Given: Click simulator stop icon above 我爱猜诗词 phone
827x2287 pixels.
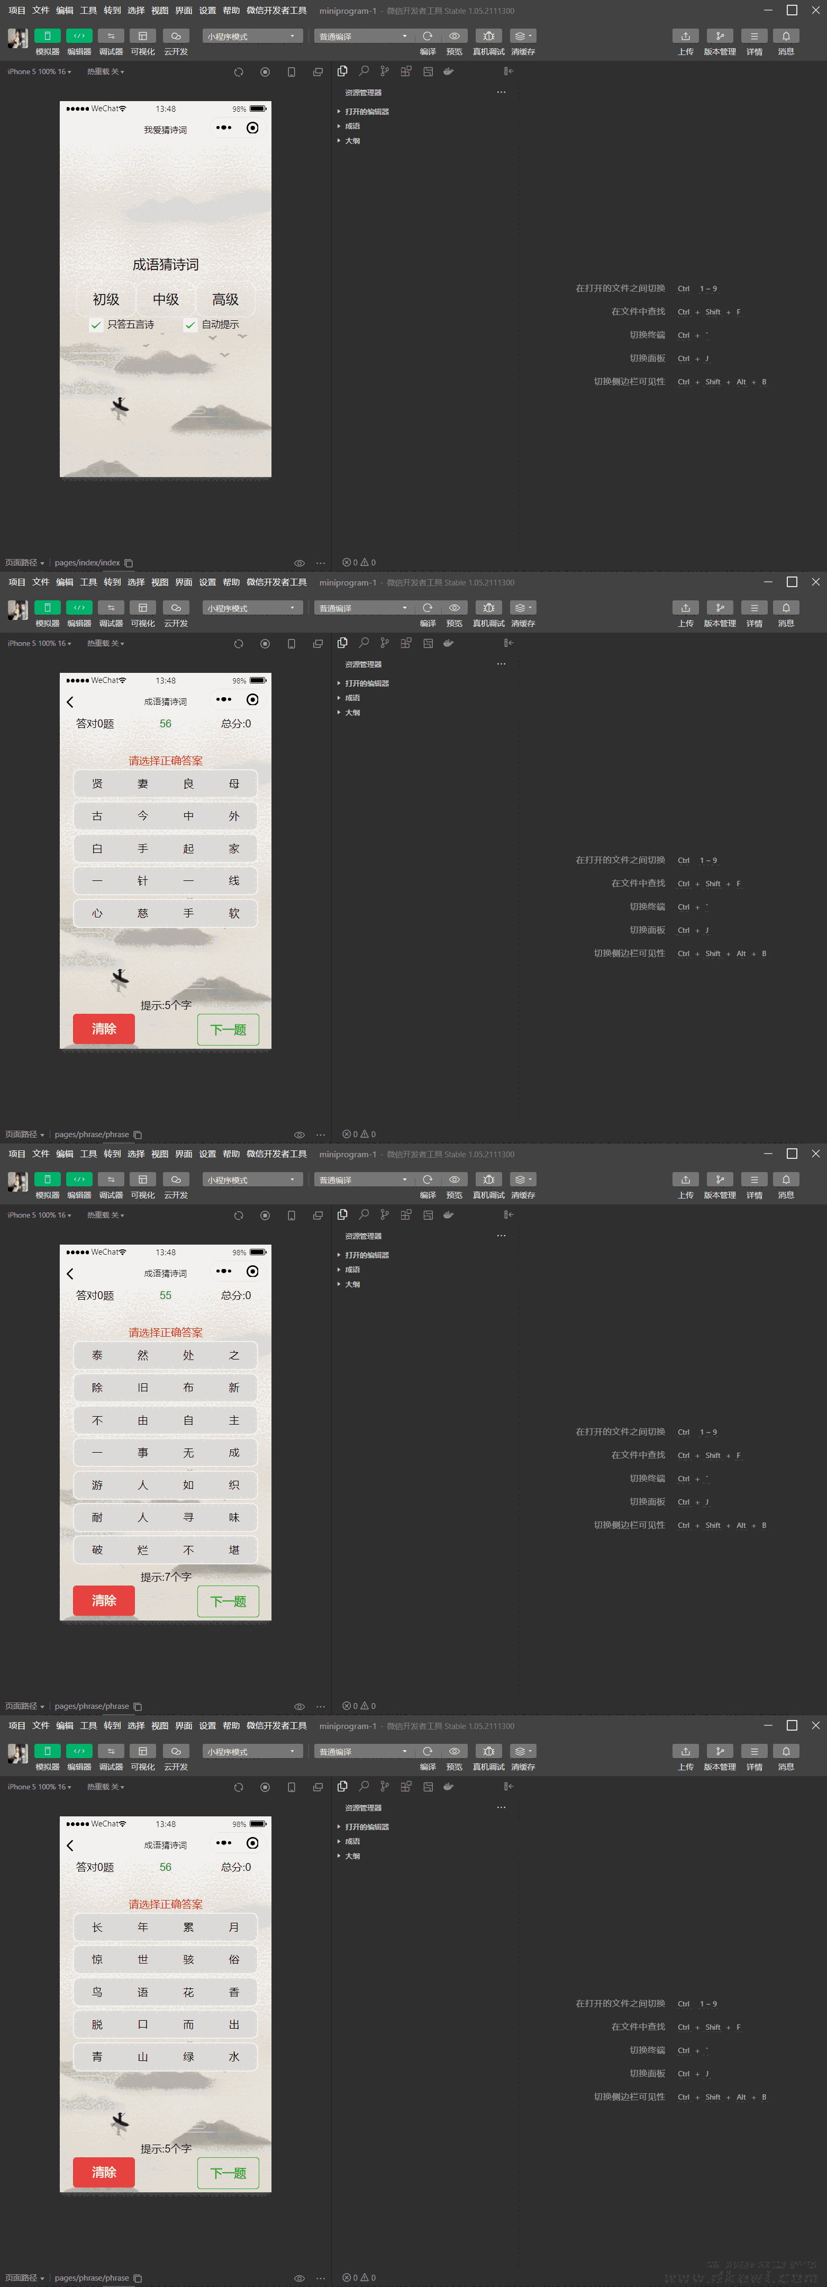Looking at the screenshot, I should (265, 72).
